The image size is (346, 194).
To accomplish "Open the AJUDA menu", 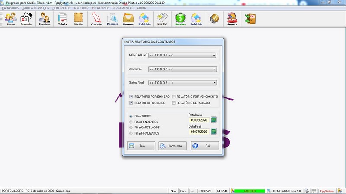I will [141, 8].
